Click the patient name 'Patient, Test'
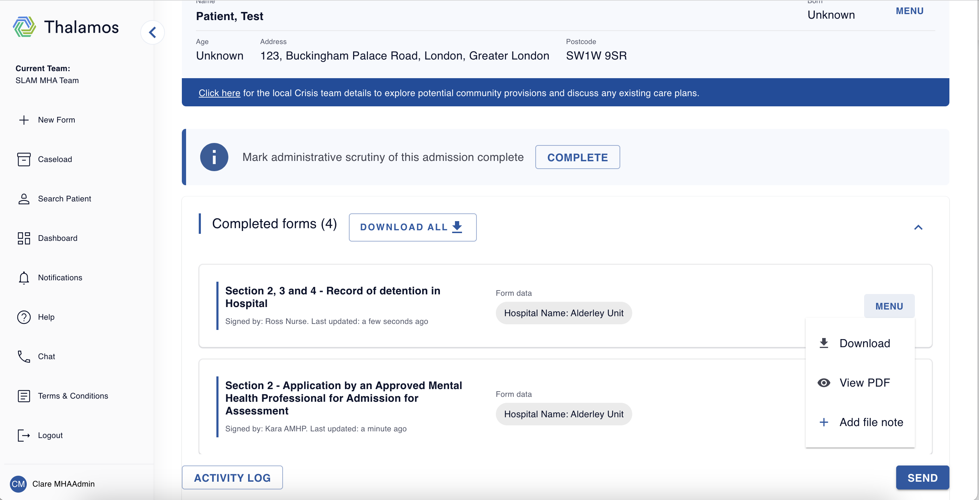Image resolution: width=979 pixels, height=500 pixels. [x=229, y=16]
